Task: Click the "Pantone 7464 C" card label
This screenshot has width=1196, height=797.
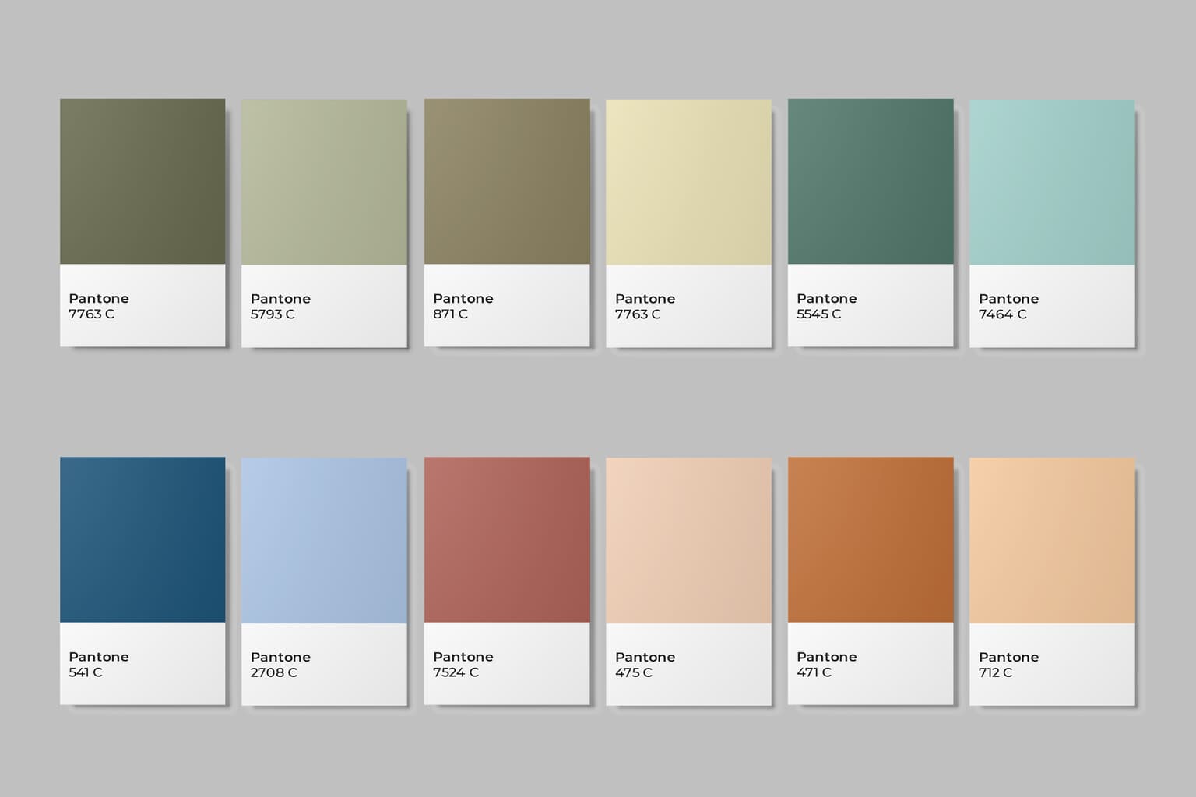Action: click(x=1008, y=307)
